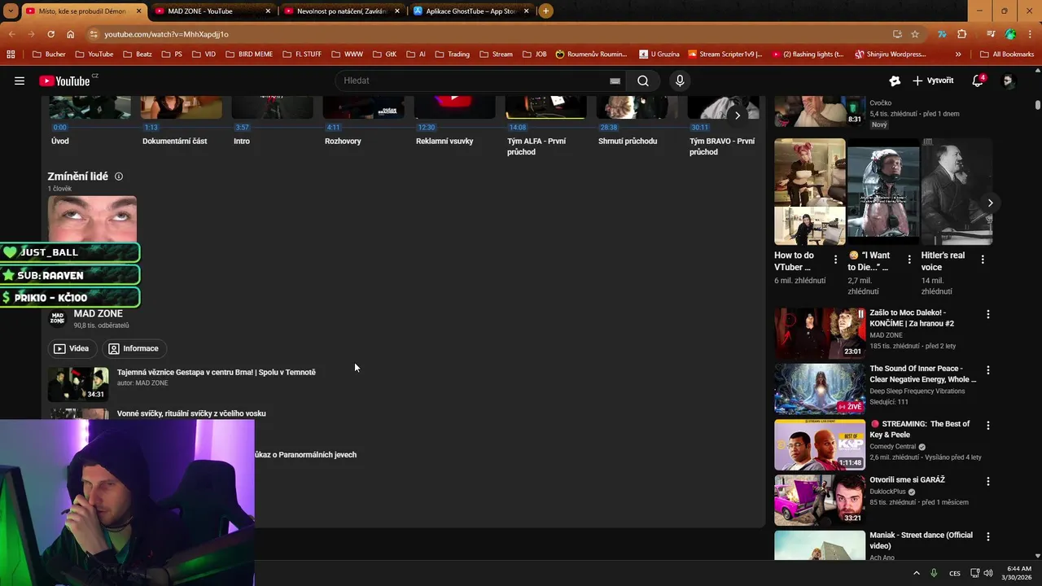Open options for I Want to Die short
This screenshot has width=1042, height=586.
pyautogui.click(x=909, y=260)
